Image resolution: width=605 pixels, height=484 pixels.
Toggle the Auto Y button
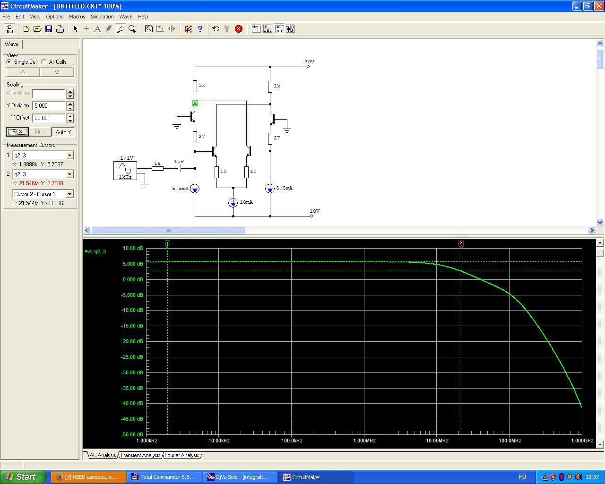click(x=63, y=132)
